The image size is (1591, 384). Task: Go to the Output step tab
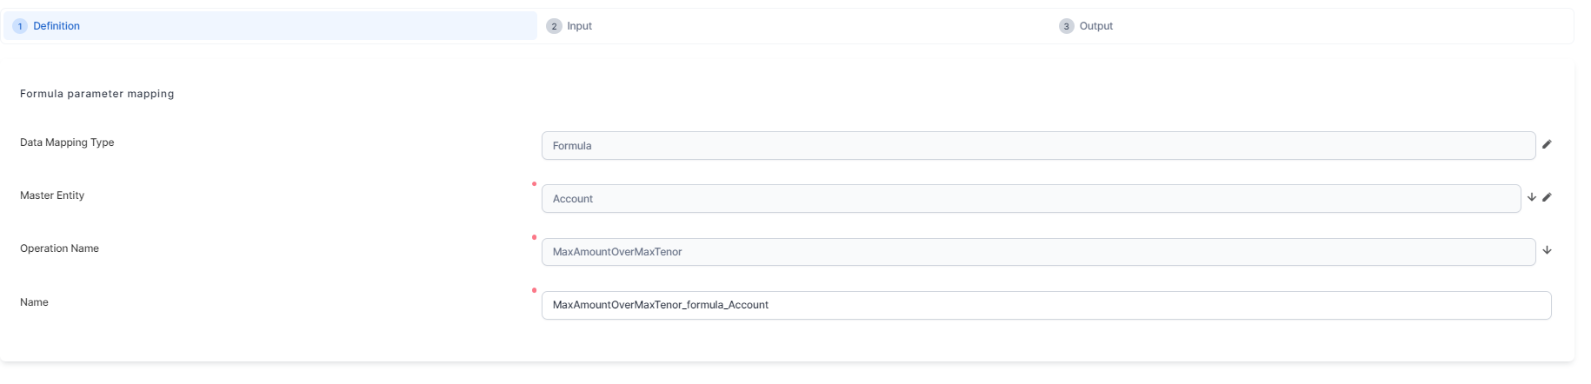[x=1095, y=26]
